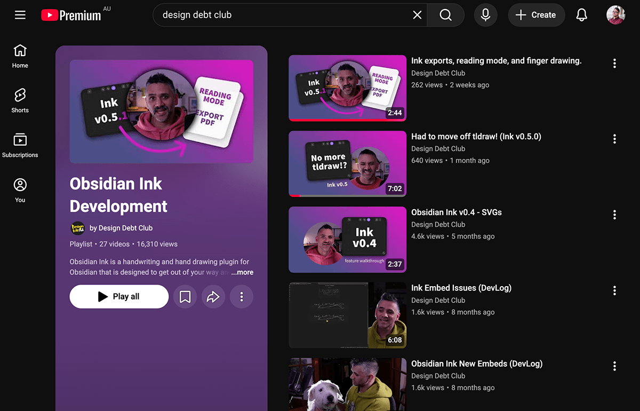This screenshot has width=640, height=411.
Task: Open the Ink v0.4 video thumbnail
Action: pos(347,240)
